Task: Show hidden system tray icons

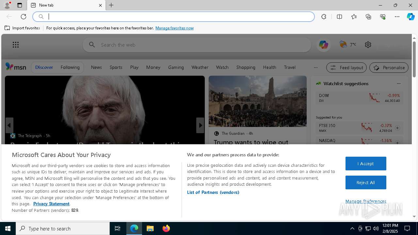Action: tap(352, 228)
